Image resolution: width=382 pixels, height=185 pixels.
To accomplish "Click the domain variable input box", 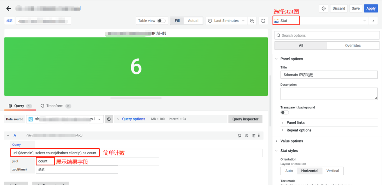I will click(44, 21).
